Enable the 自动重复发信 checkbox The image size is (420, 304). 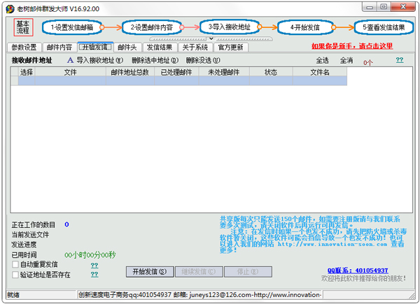pos(16,266)
